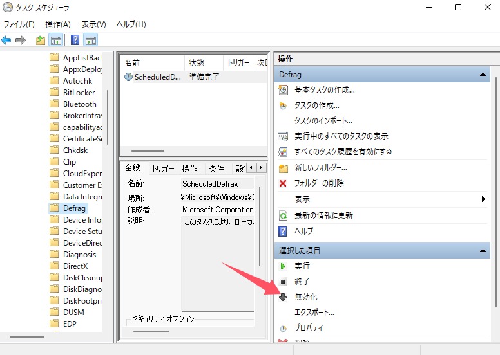Click the 終了 stop square icon
Viewport: 500px width, 355px height.
(x=283, y=282)
